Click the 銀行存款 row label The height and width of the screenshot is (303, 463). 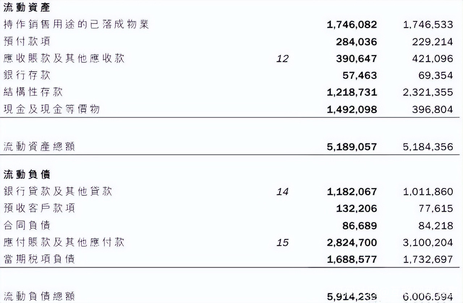coord(27,75)
